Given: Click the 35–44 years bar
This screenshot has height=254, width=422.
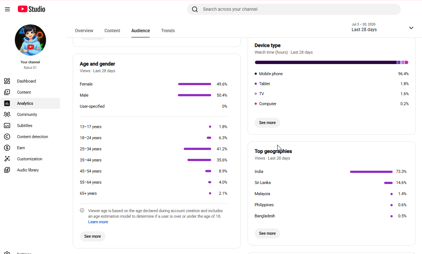Looking at the screenshot, I should coord(199,160).
